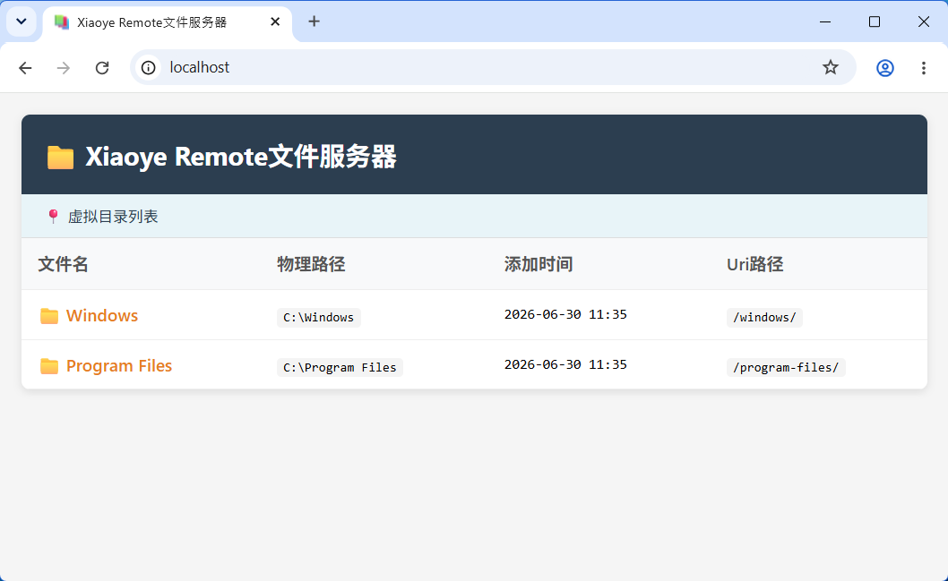Open the Chrome profile avatar icon
The image size is (948, 581).
(884, 68)
